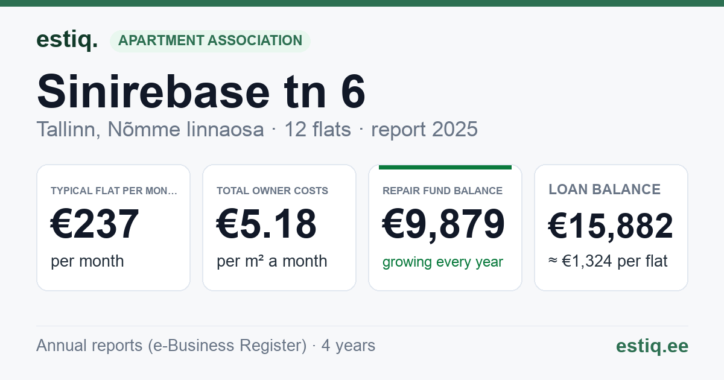Click the €5.18 value

click(267, 224)
